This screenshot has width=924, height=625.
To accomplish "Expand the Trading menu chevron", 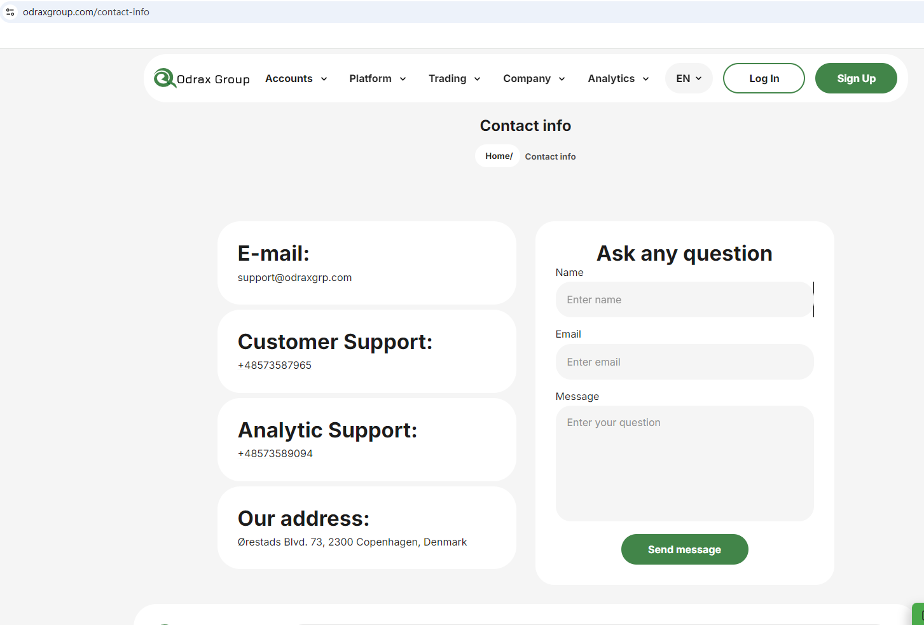I will [x=477, y=79].
